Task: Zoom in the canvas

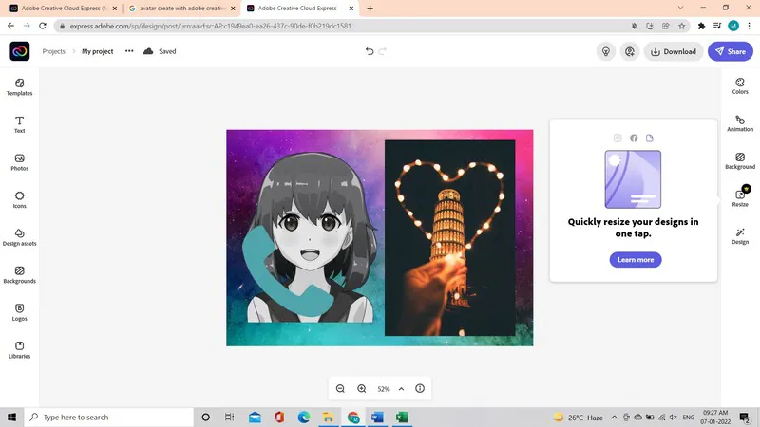Action: click(362, 389)
